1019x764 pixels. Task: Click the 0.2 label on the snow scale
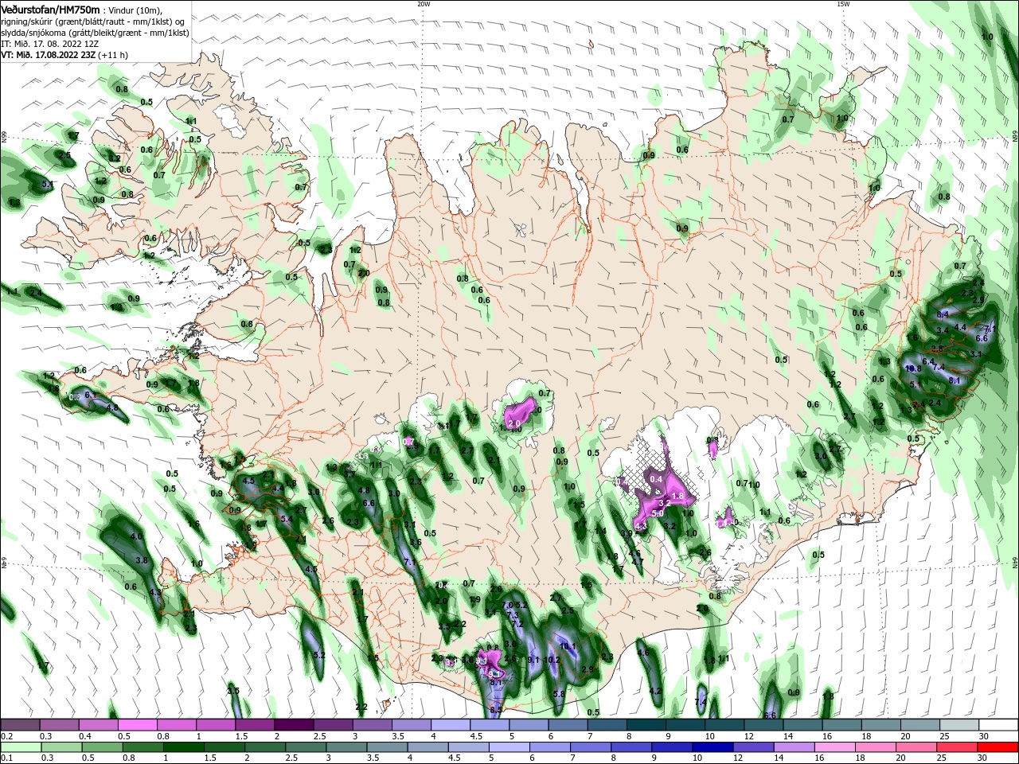click(6, 736)
